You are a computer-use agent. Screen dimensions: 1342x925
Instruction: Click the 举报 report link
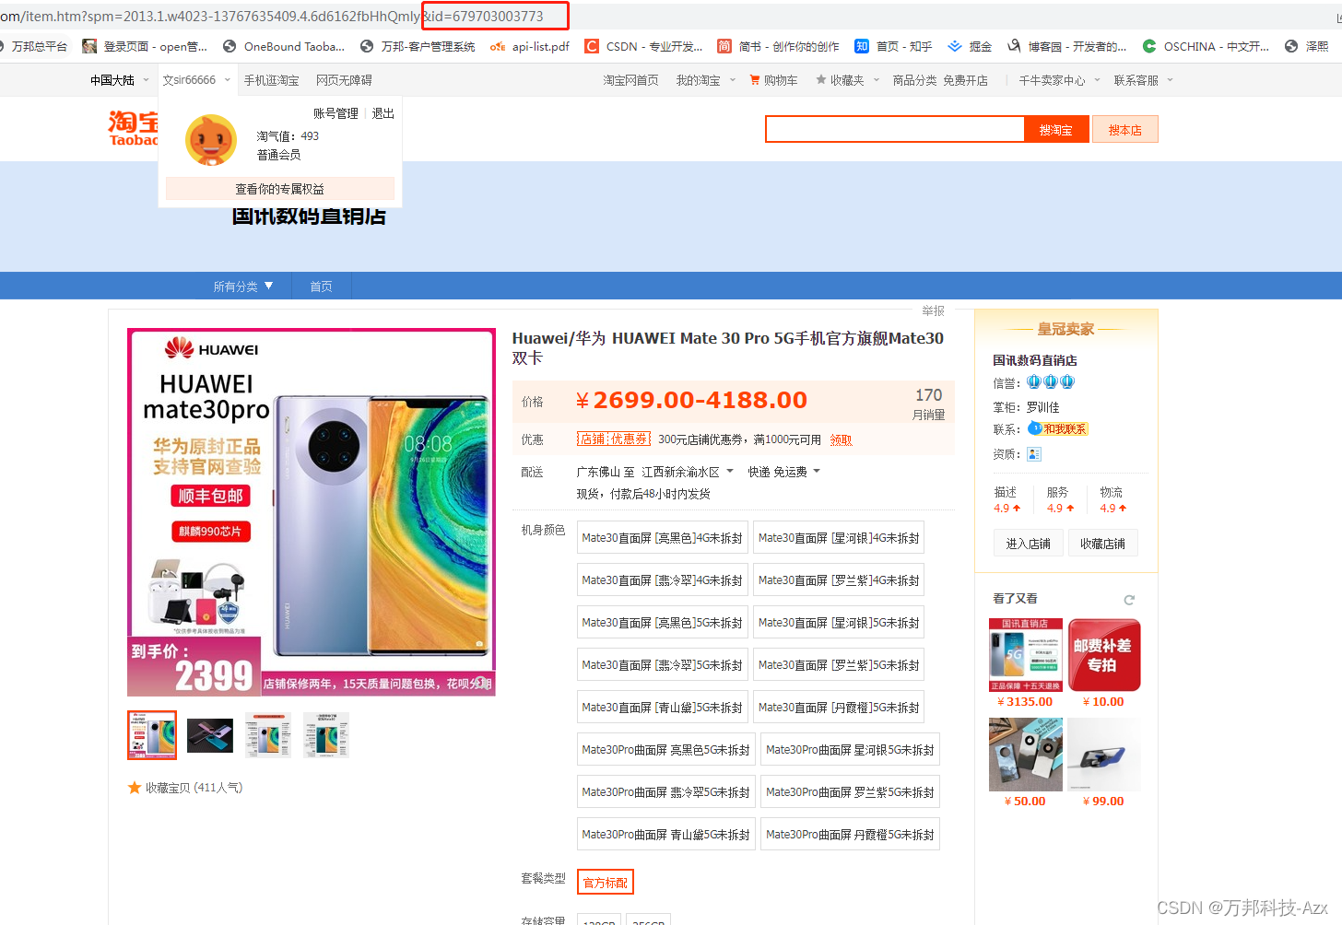(x=933, y=310)
